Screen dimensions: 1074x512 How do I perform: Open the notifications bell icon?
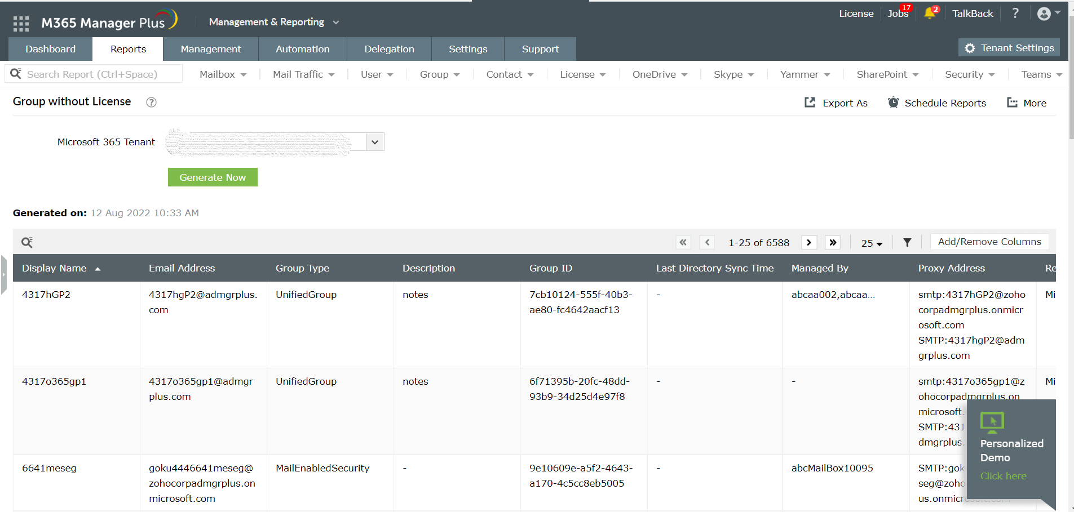[930, 14]
